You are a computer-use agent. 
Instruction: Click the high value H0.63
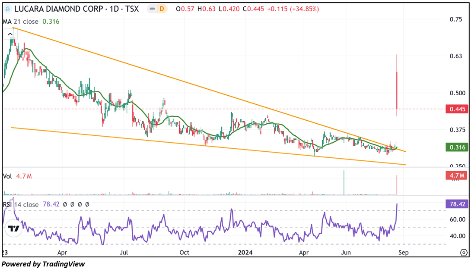click(x=207, y=9)
